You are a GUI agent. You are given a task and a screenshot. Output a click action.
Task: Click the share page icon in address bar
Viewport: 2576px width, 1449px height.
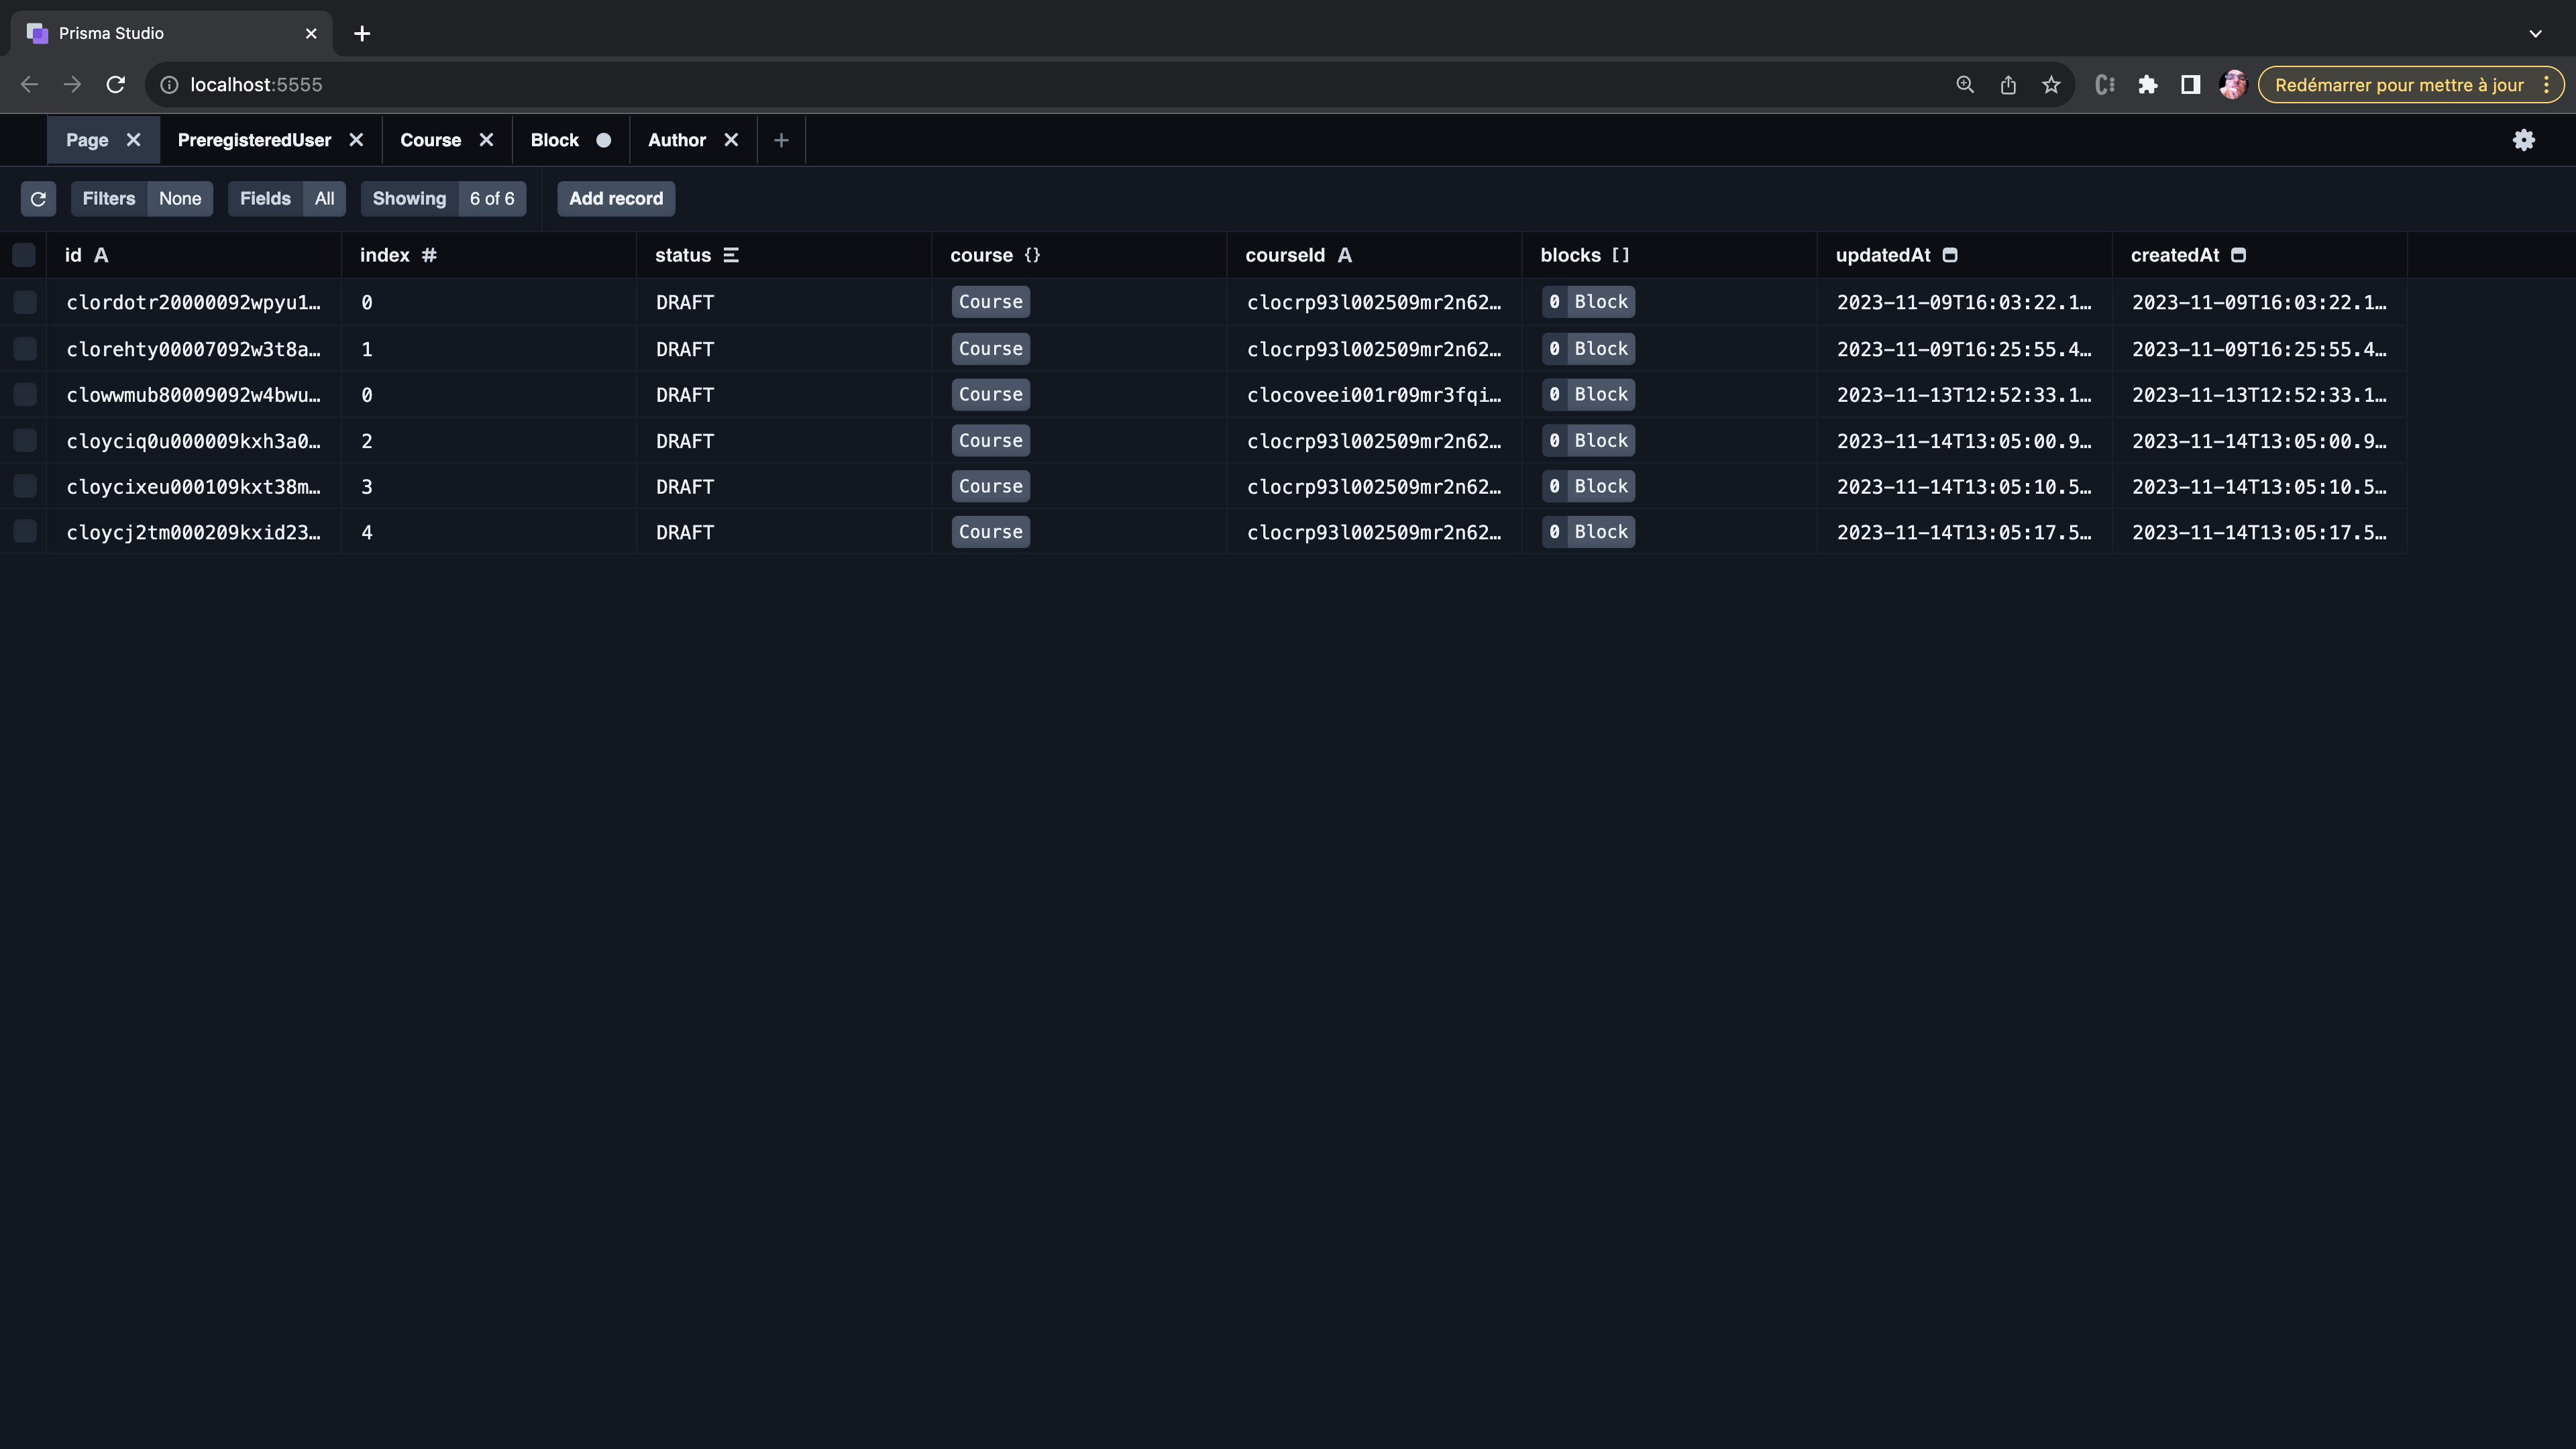coord(2008,85)
